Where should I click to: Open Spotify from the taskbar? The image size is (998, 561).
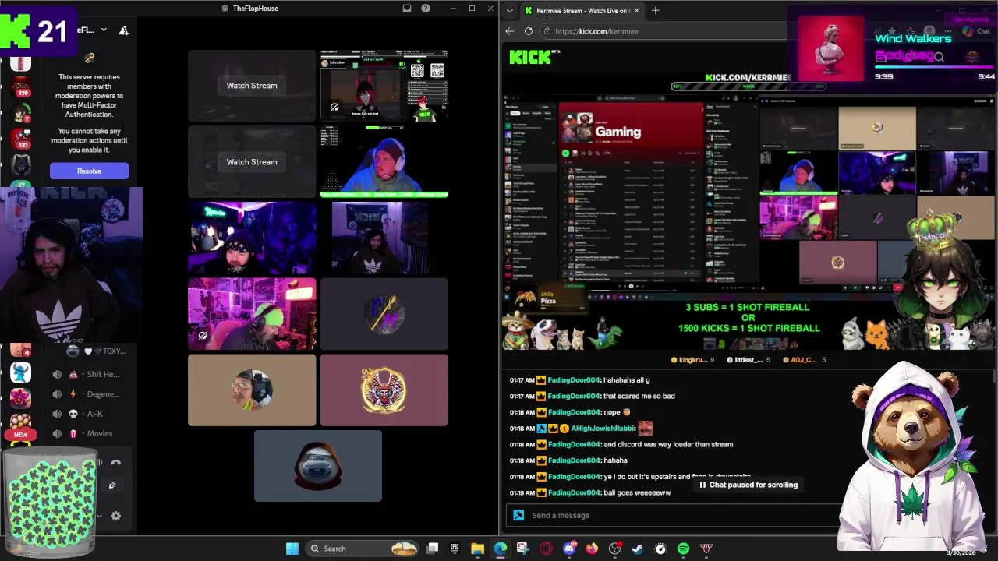click(684, 549)
